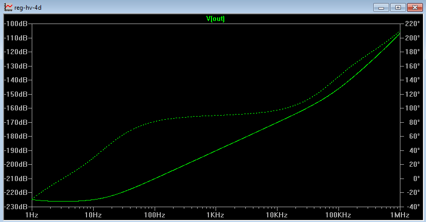Click the LTspice waveform window icon
The width and height of the screenshot is (426, 222).
click(8, 7)
